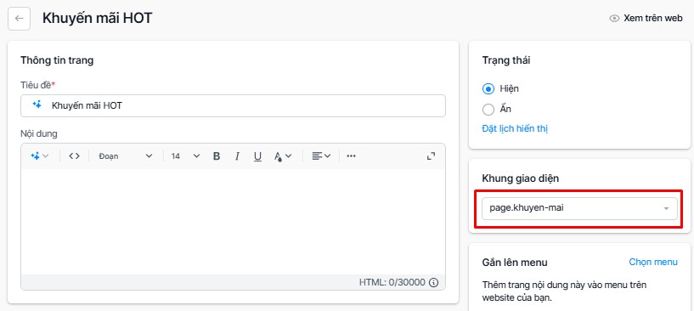Open the text color picker

click(x=283, y=156)
